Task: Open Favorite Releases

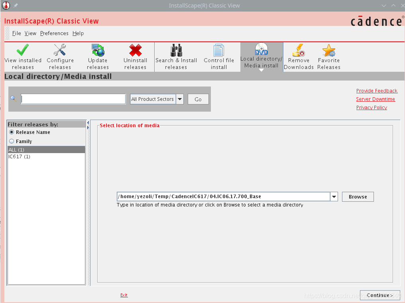Action: tap(329, 57)
